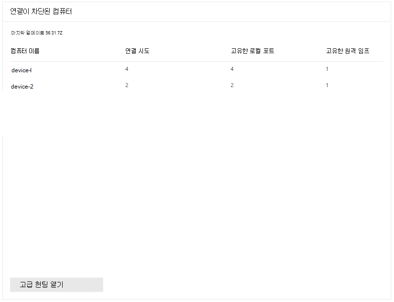Click device-1 고유한 원격 value 1
The height and width of the screenshot is (302, 394).
click(x=327, y=69)
